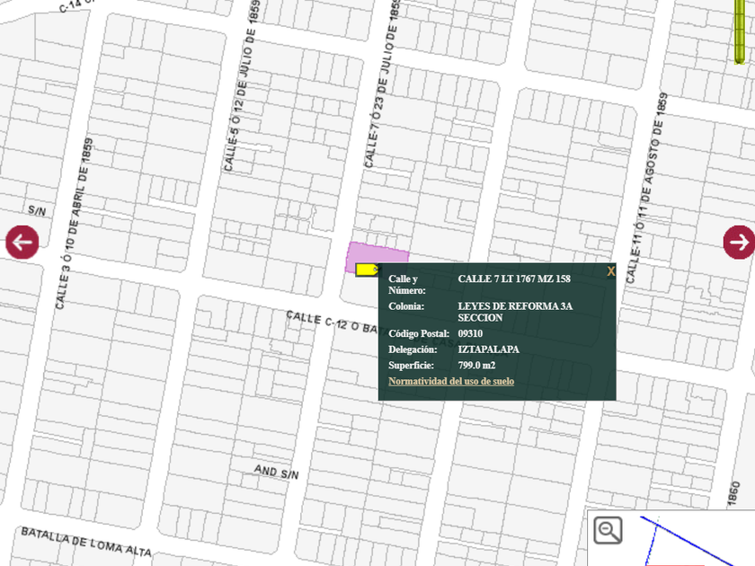Click the Batalla de Loma Alta street label
755x566 pixels.
click(85, 544)
